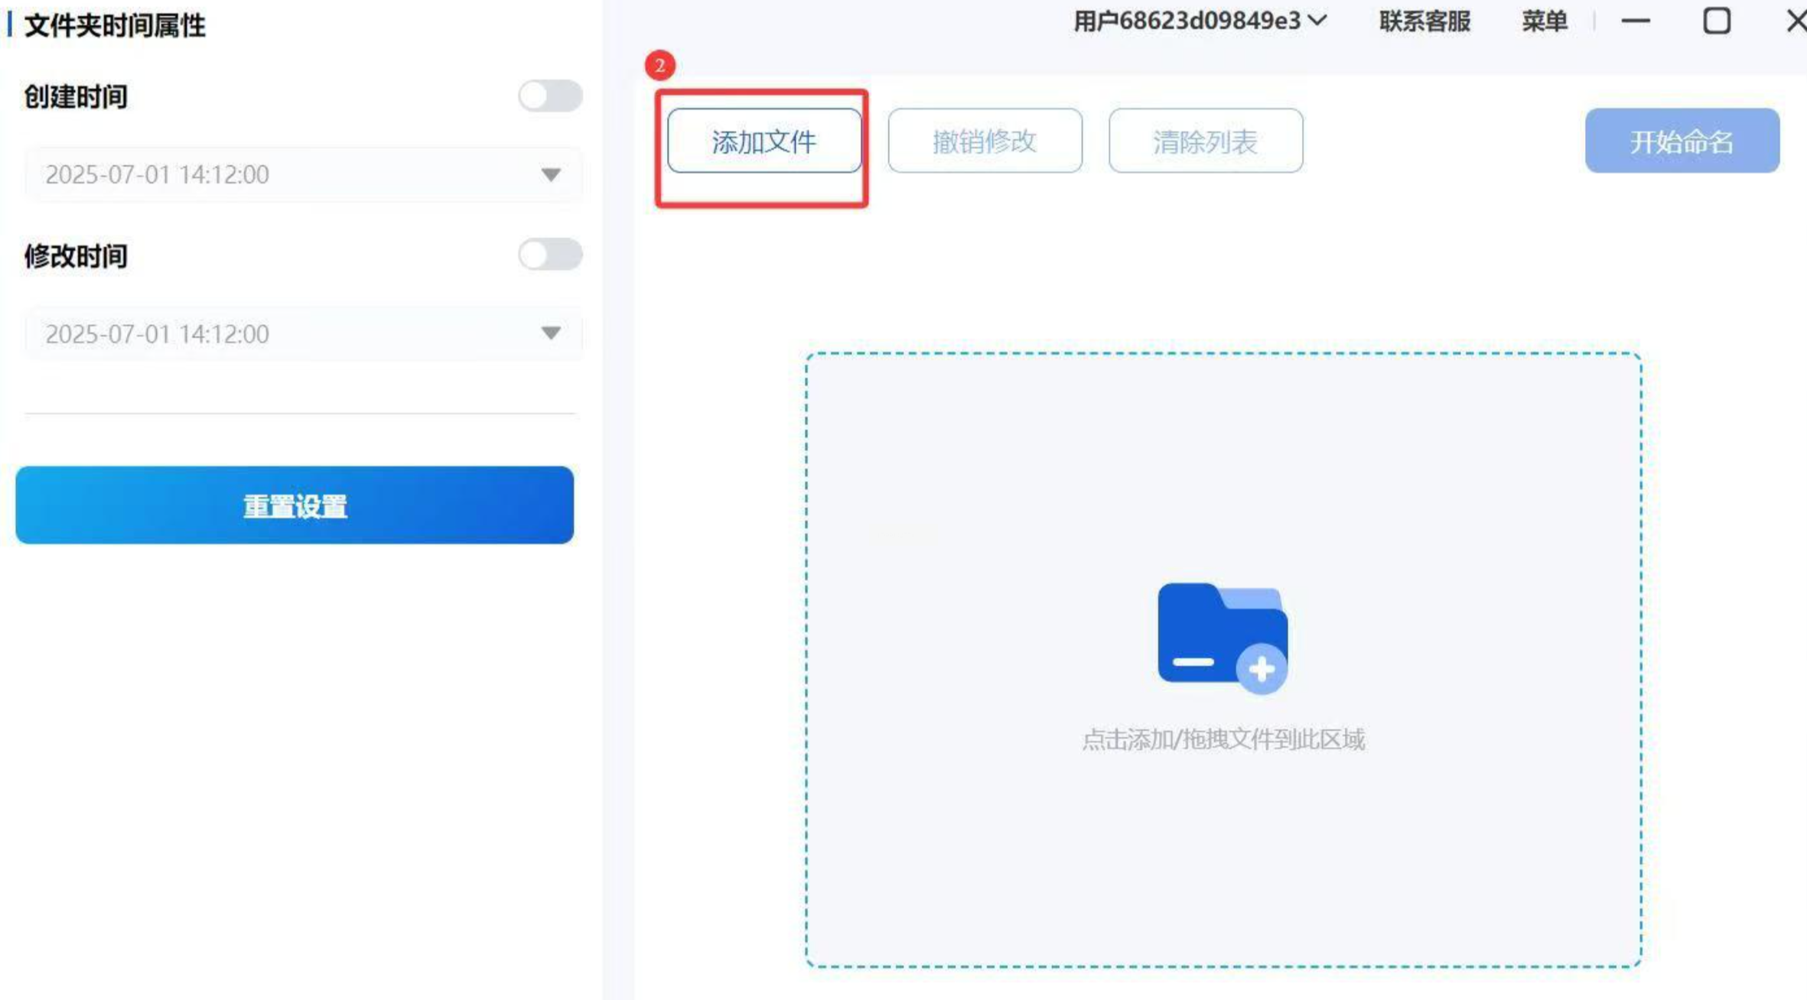Click the 撤销修改 button

click(x=984, y=141)
